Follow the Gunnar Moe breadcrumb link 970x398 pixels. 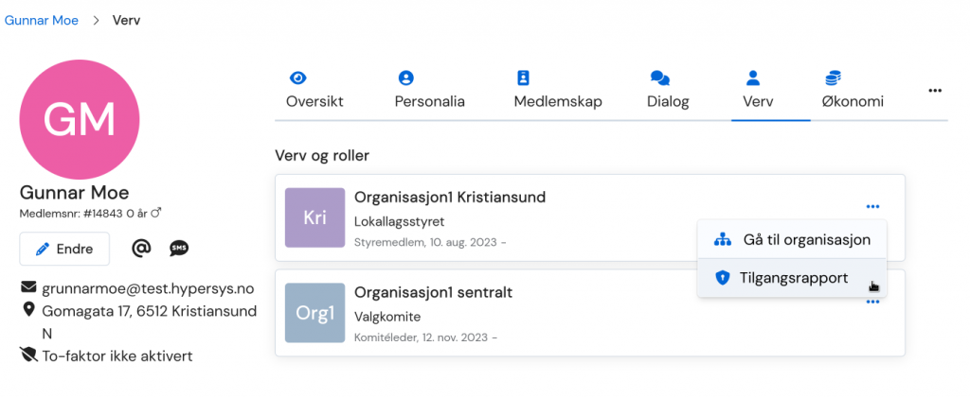pos(42,21)
